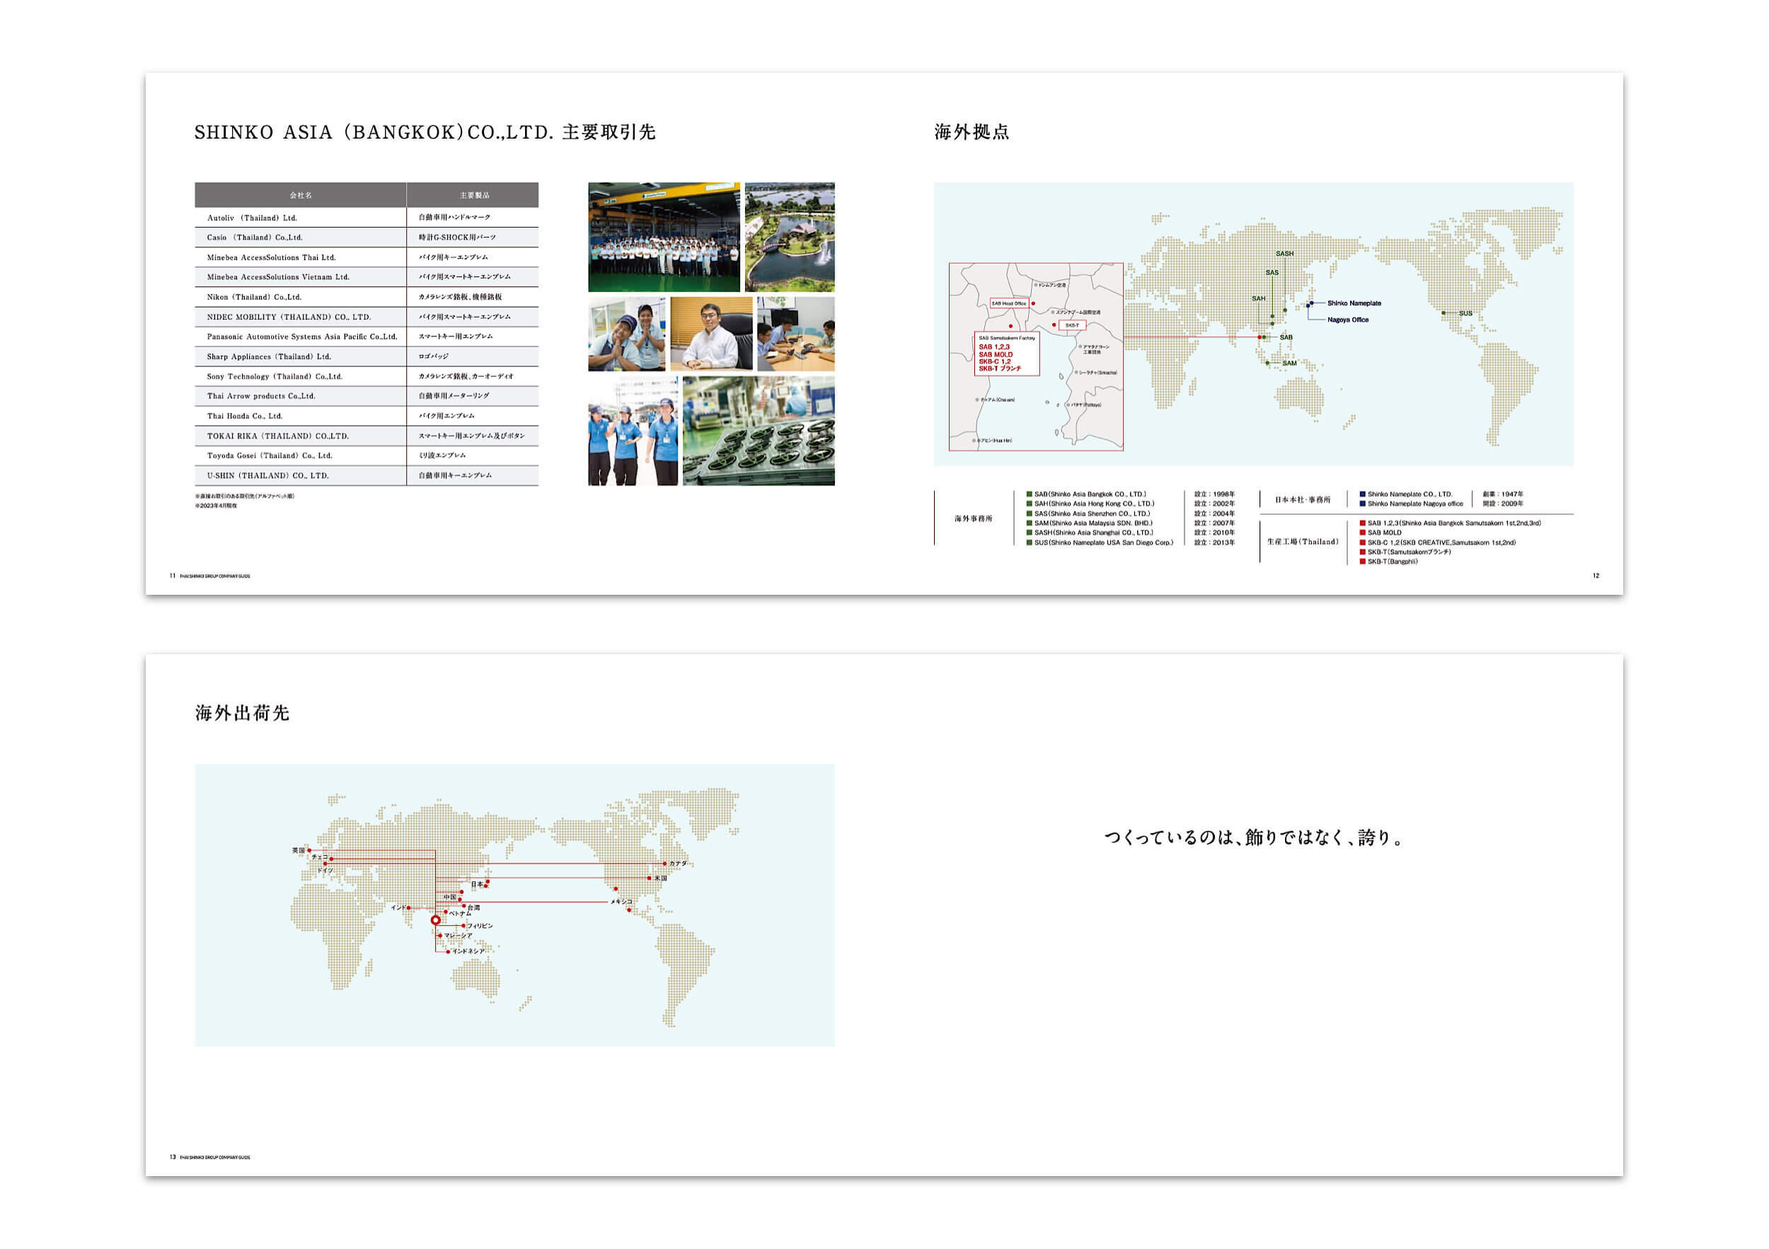This screenshot has width=1769, height=1249.
Task: Click the 'Nikon (Thailand) Co.,Ltd.' cell
Action: [x=301, y=297]
